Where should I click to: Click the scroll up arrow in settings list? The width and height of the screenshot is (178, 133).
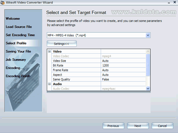(x=148, y=51)
